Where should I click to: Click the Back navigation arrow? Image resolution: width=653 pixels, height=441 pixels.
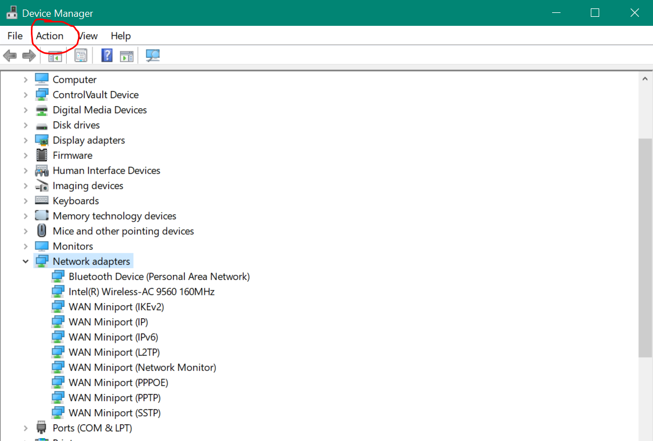point(10,55)
